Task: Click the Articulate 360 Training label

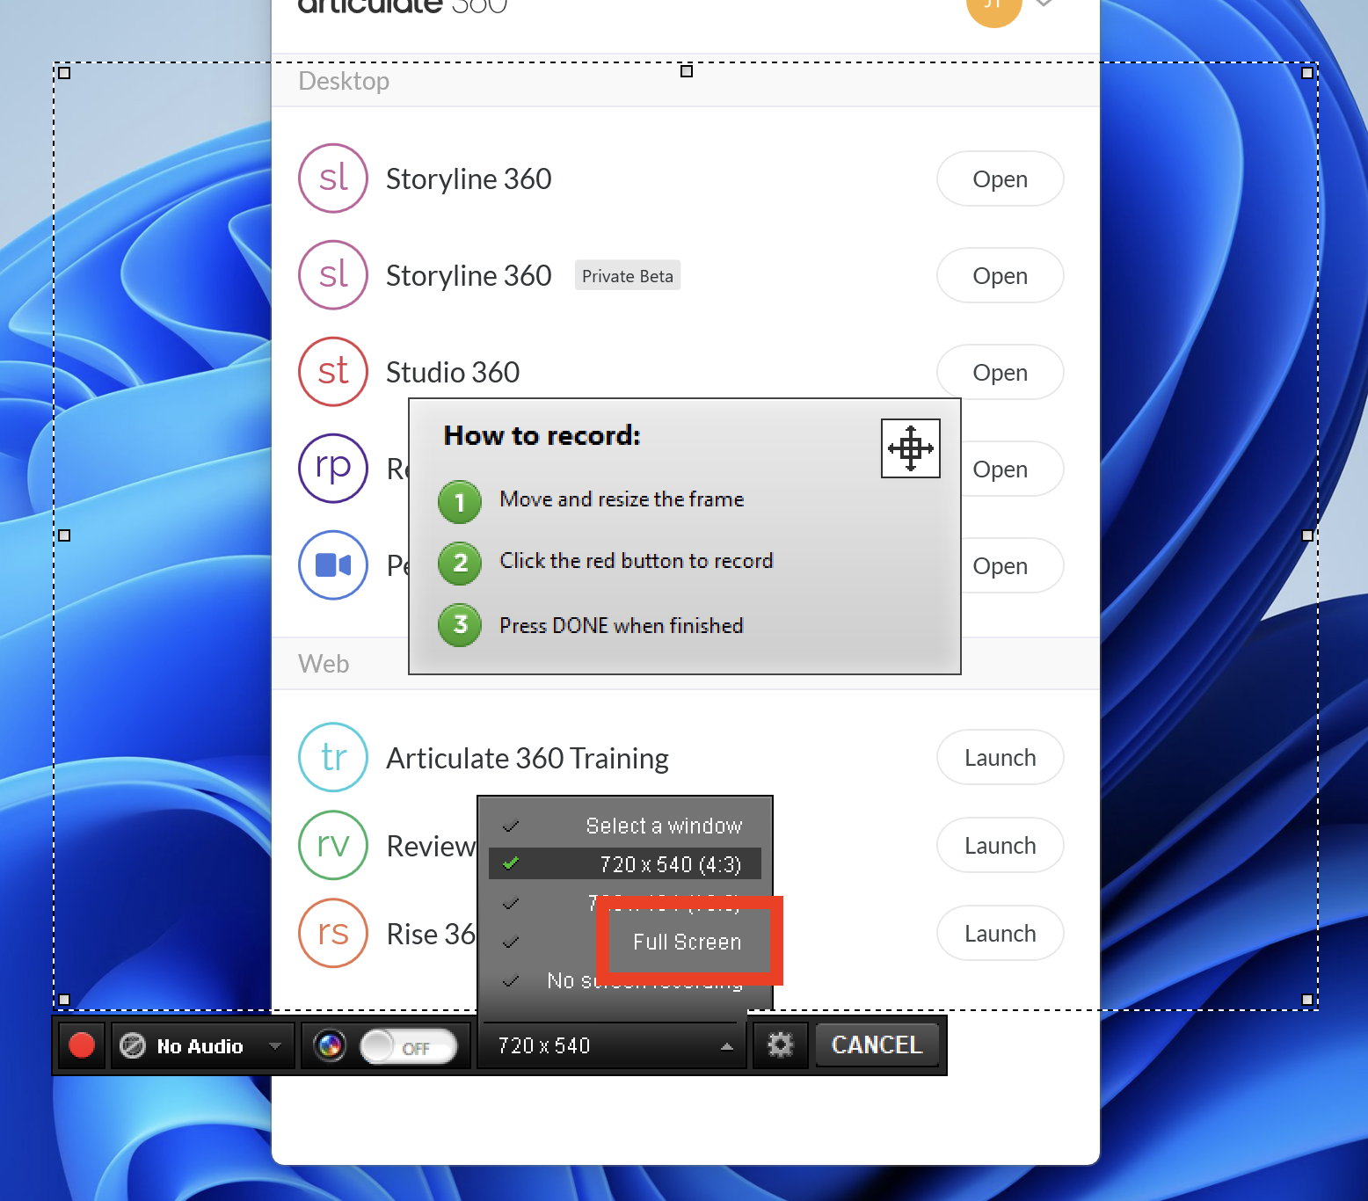Action: point(528,758)
